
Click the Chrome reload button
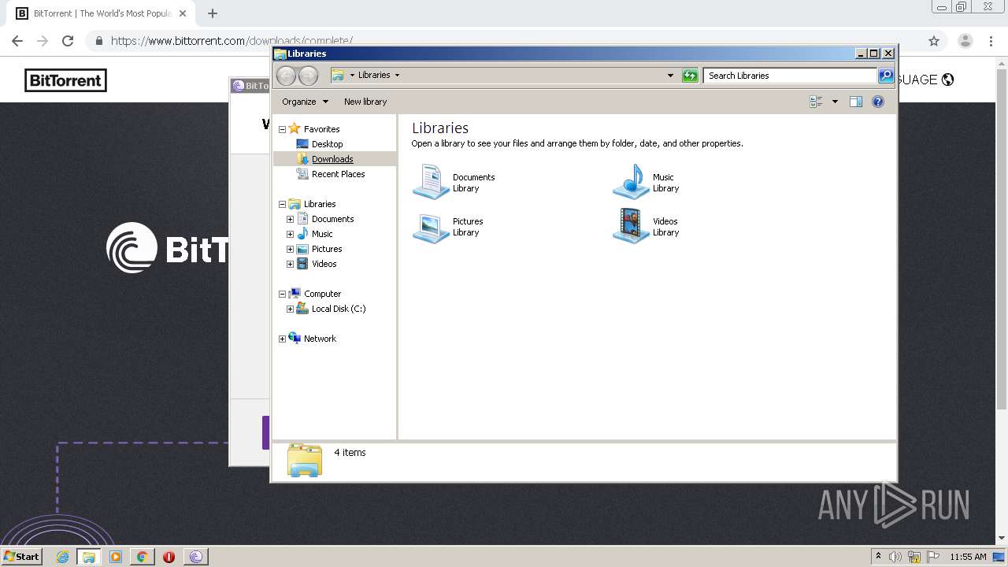pos(68,41)
